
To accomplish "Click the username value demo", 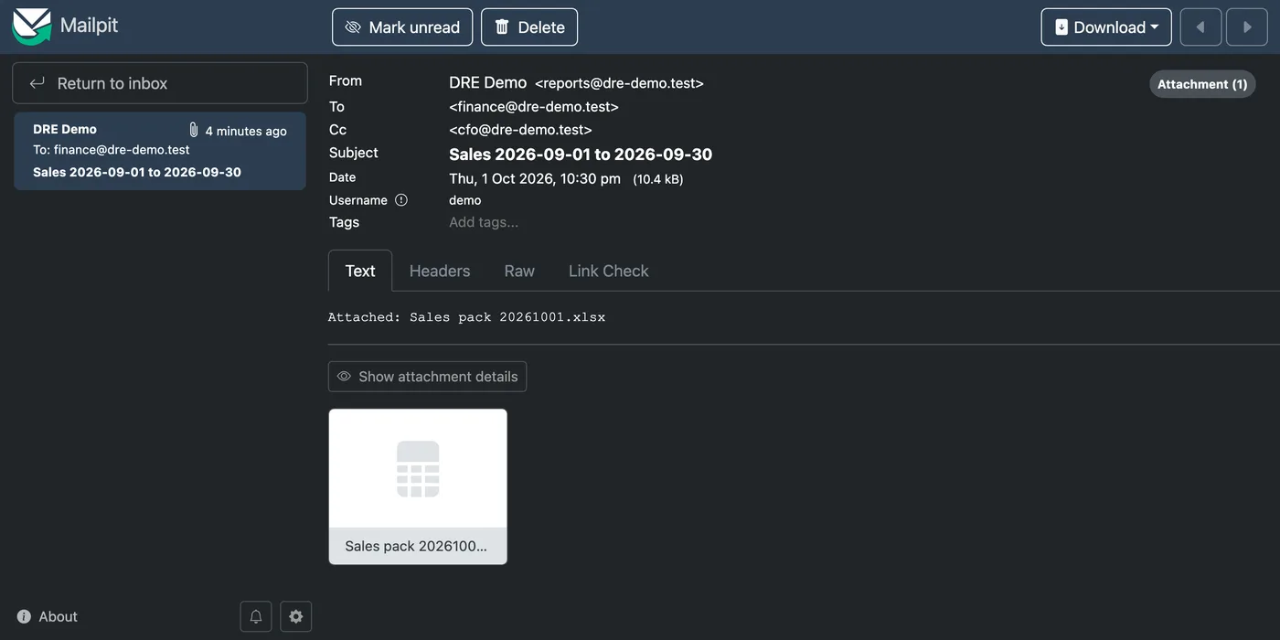I will click(x=464, y=200).
